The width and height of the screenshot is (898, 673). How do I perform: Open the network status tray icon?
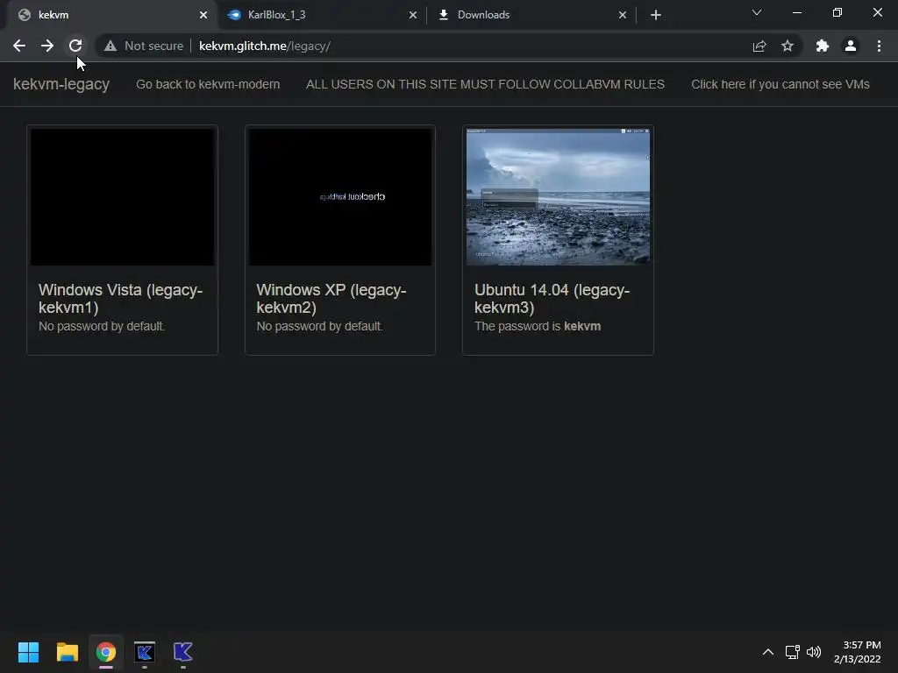(793, 652)
